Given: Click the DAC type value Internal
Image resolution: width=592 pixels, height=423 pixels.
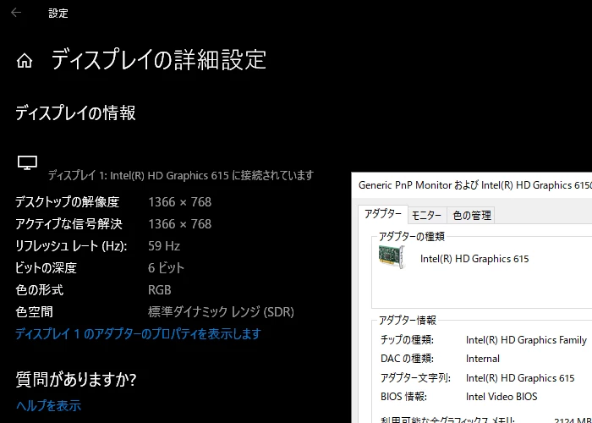Looking at the screenshot, I should click(x=483, y=359).
